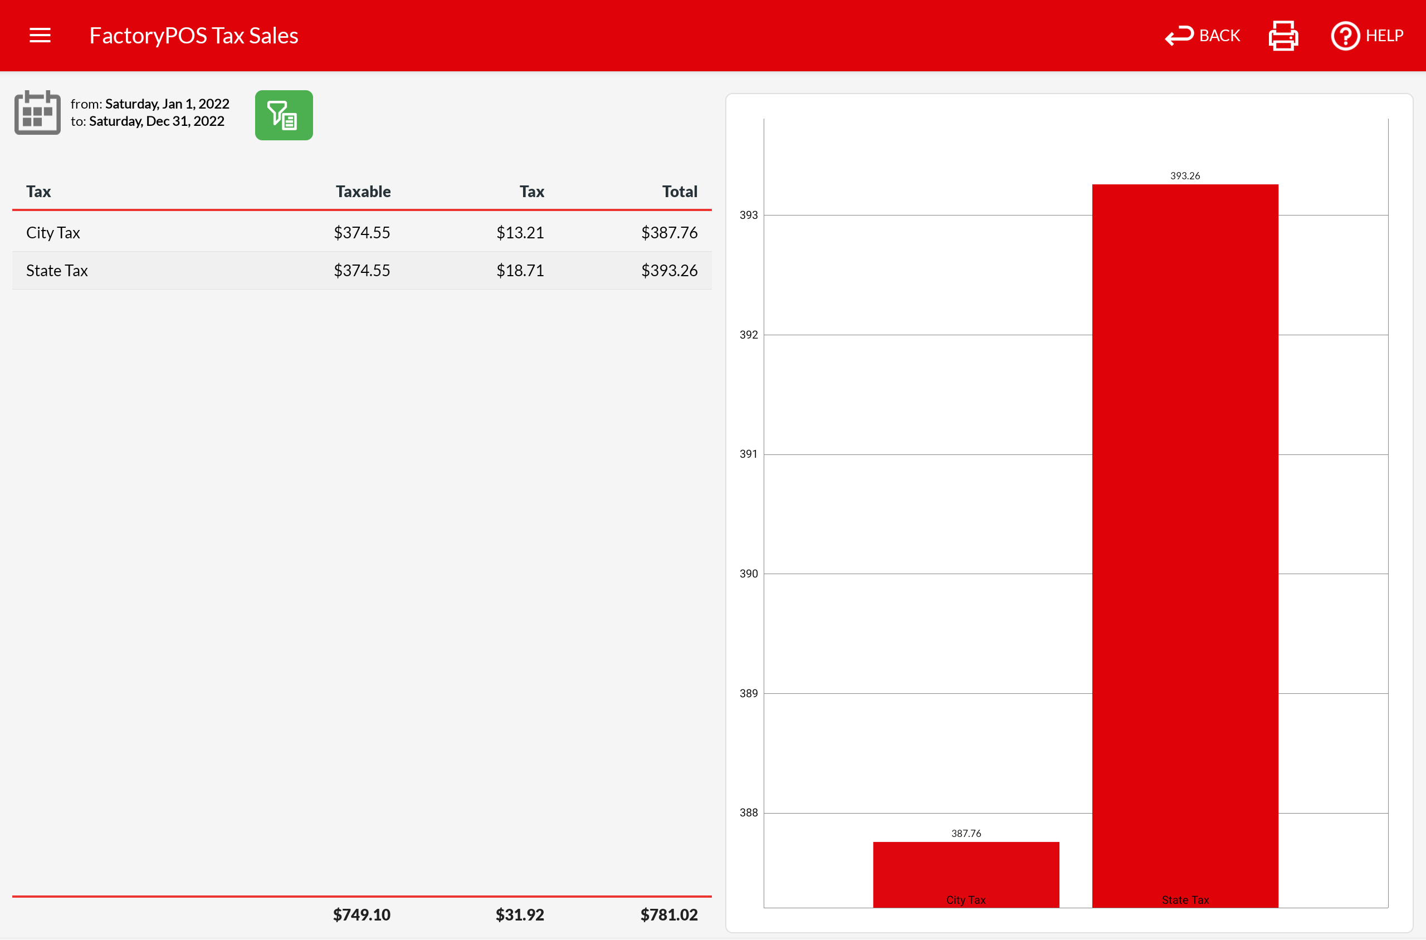Viewport: 1426px width, 940px height.
Task: Select the State Tax table row
Action: point(362,271)
